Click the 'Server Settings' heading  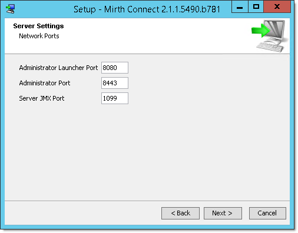coord(38,26)
